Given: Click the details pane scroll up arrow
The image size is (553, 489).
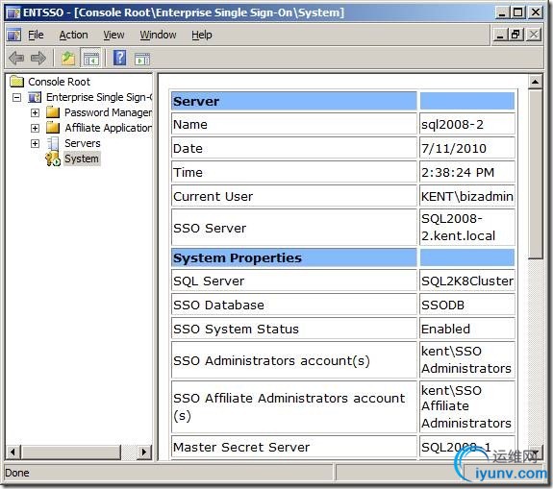Looking at the screenshot, I should point(535,82).
